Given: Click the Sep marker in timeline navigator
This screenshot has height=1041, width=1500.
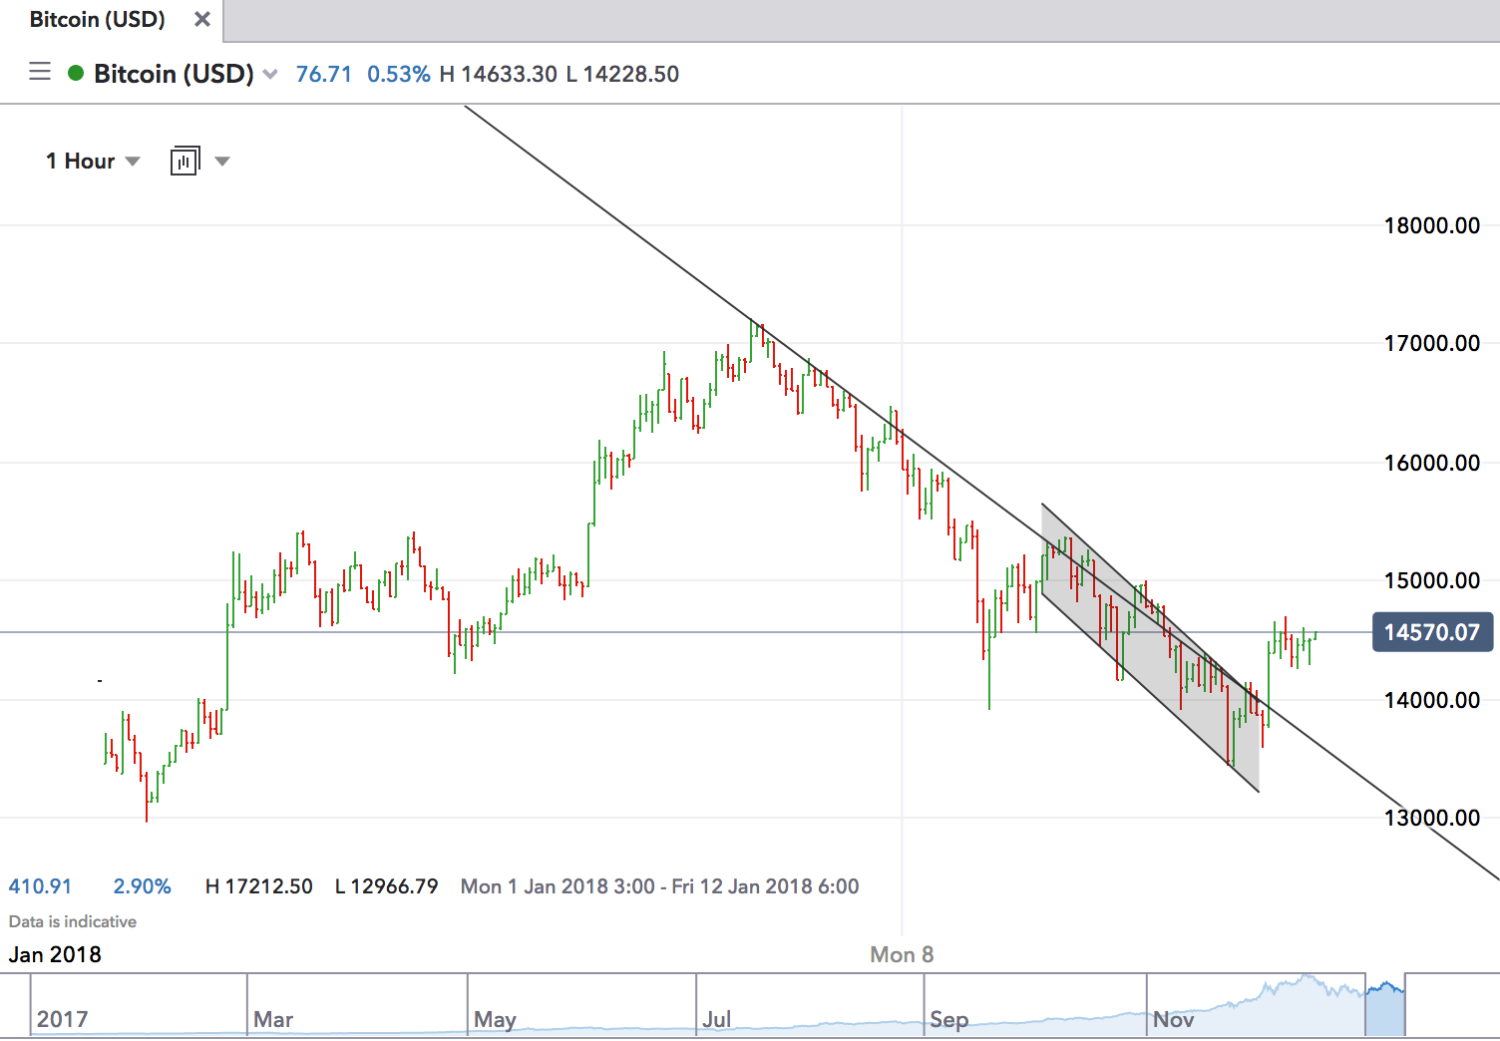Looking at the screenshot, I should pos(949,1019).
